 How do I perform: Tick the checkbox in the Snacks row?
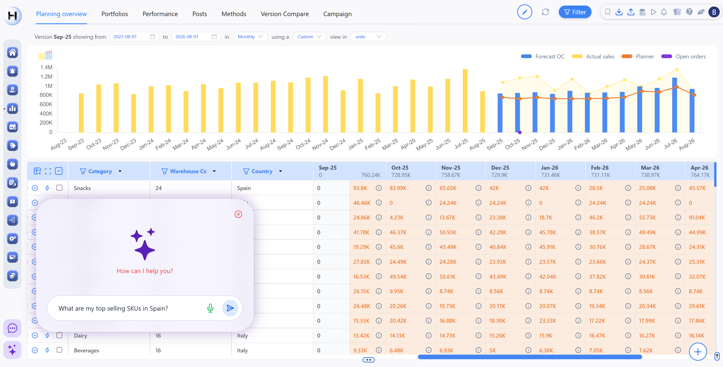click(x=59, y=188)
